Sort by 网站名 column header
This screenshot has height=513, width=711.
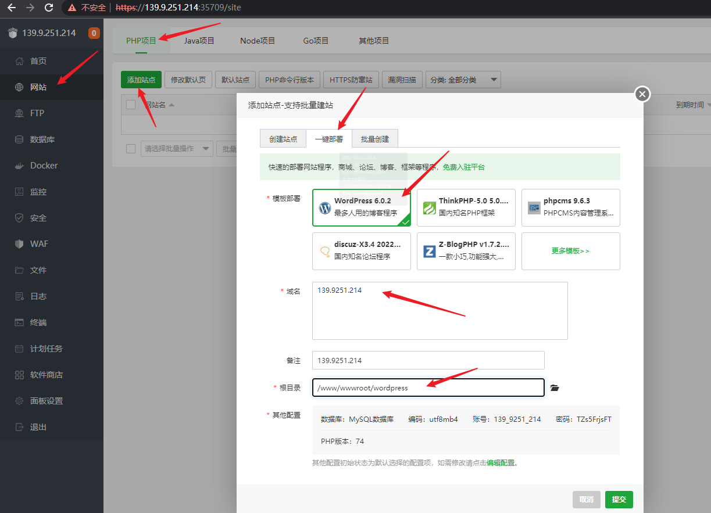point(159,105)
